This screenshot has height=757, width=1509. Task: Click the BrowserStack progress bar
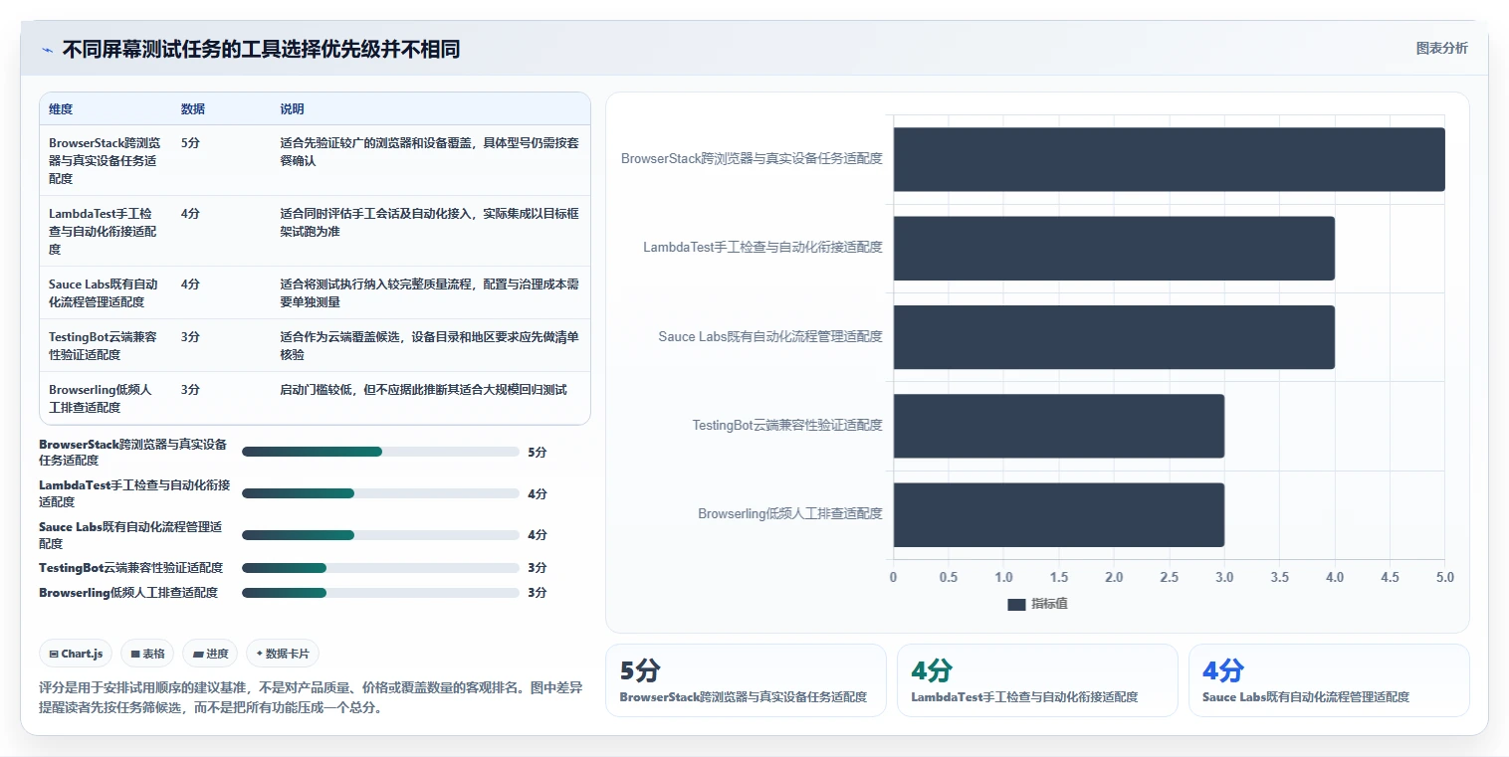pos(380,452)
